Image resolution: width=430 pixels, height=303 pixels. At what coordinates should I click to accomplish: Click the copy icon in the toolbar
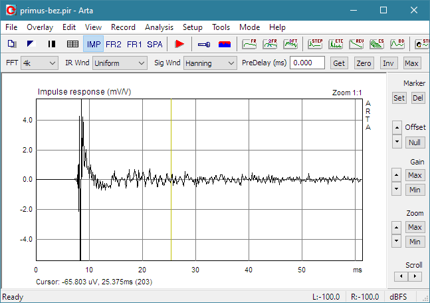pos(12,44)
